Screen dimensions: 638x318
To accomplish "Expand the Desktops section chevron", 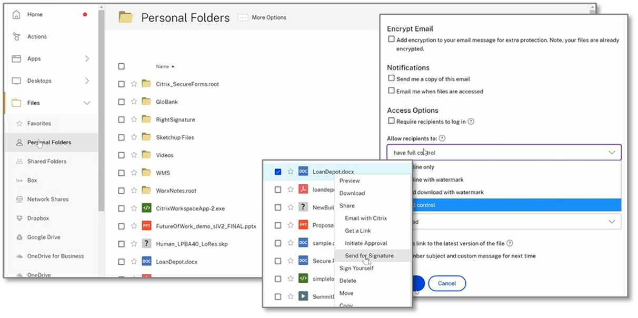I will [x=87, y=81].
